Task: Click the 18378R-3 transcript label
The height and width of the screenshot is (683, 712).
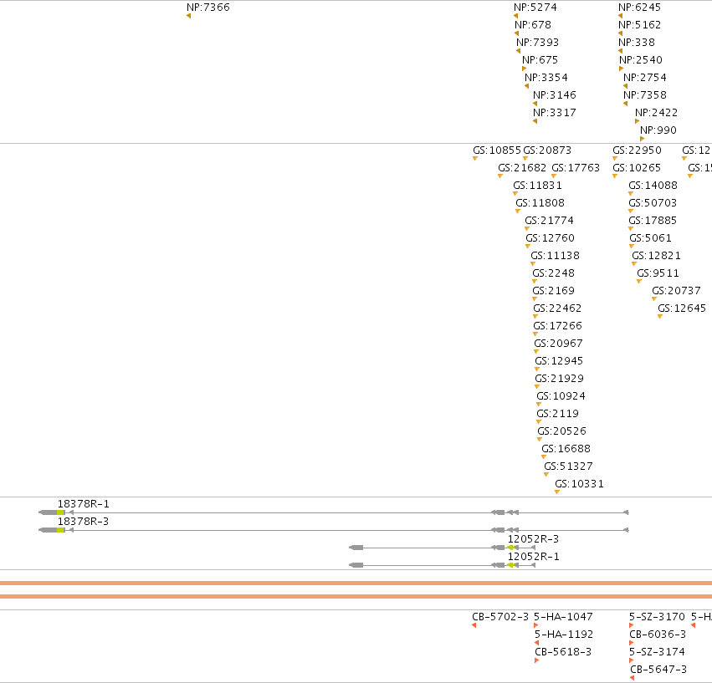Action: click(83, 522)
